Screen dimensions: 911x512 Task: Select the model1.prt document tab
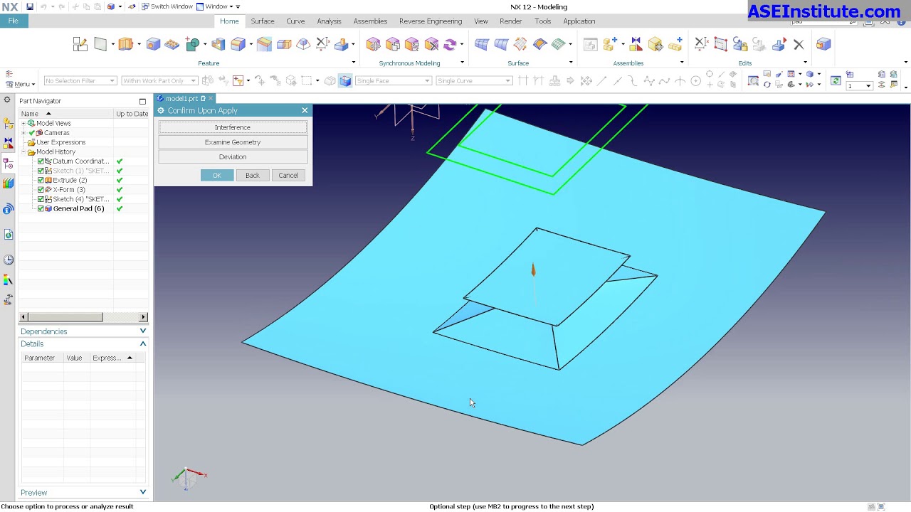click(x=184, y=99)
